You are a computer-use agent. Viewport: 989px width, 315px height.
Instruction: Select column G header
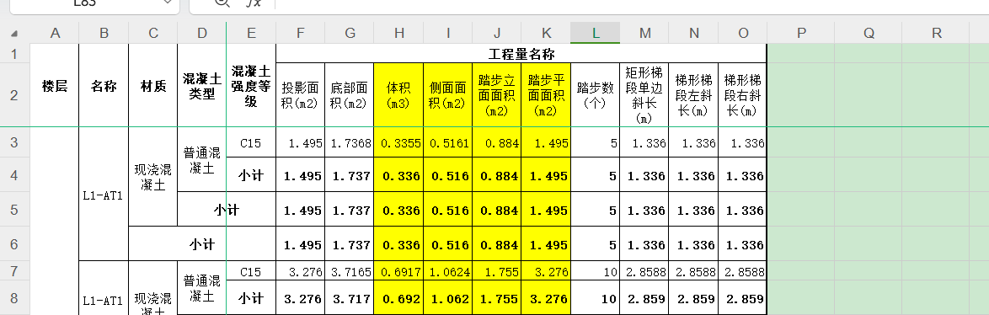pos(350,34)
